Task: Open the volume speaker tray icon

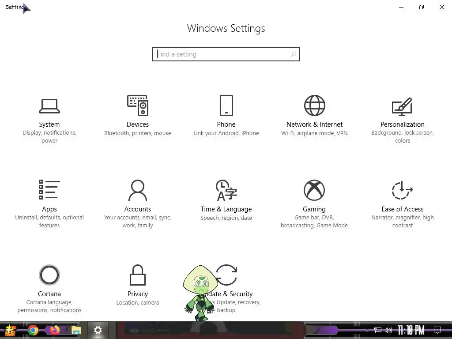Action: [388, 330]
